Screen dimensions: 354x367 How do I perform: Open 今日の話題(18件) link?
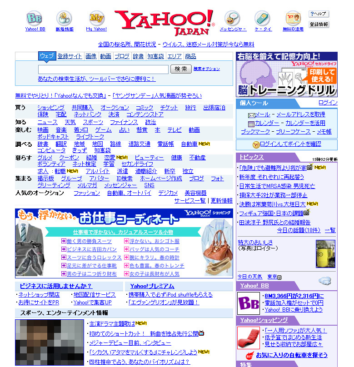pos(299,230)
